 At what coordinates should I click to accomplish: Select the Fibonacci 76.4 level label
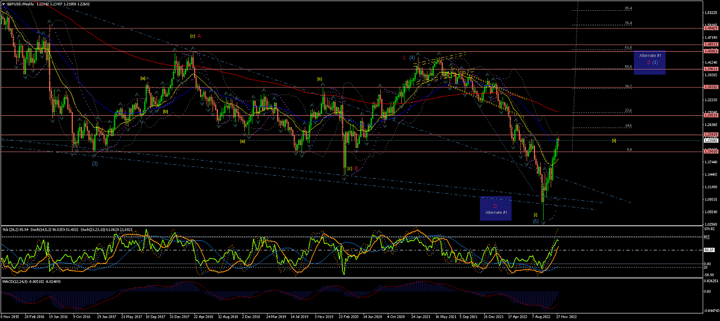click(628, 23)
